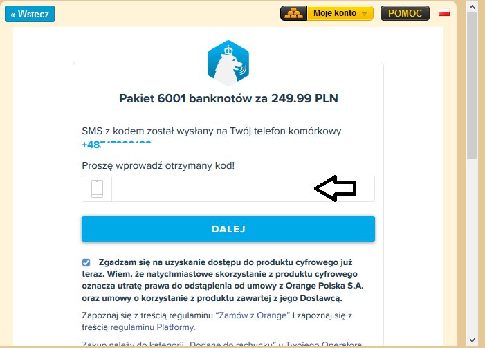
Task: Click the Zgadzam się consent text label
Action: coord(223,280)
